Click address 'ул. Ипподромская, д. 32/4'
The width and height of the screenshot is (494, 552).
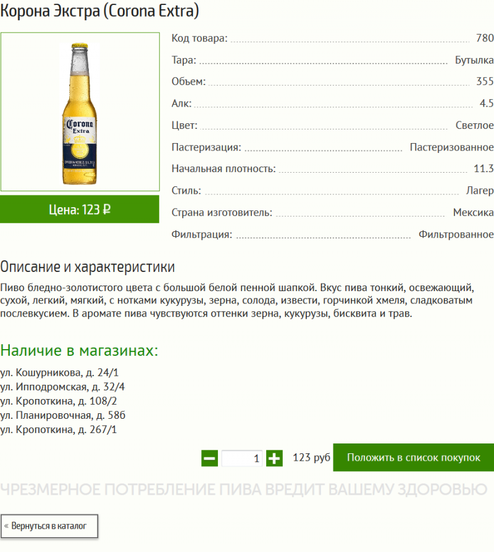[x=62, y=387]
